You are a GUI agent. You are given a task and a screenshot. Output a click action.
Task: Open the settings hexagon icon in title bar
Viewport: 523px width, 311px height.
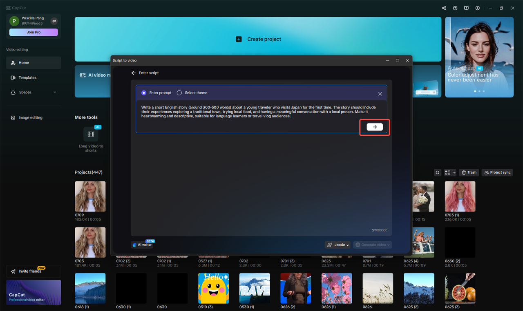click(478, 8)
